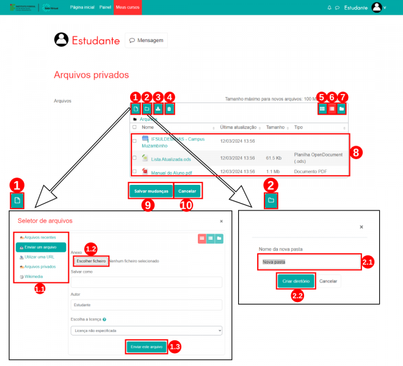Toggle the select-all checkbox beside Nome
The width and height of the screenshot is (403, 366).
pyautogui.click(x=134, y=127)
